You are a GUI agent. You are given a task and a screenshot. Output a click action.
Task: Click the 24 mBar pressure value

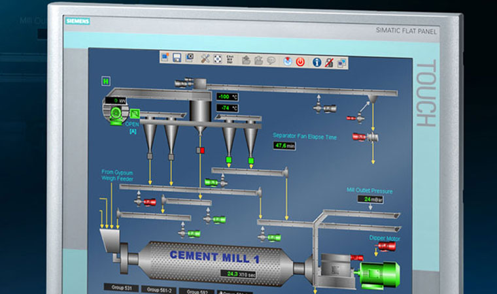click(370, 199)
